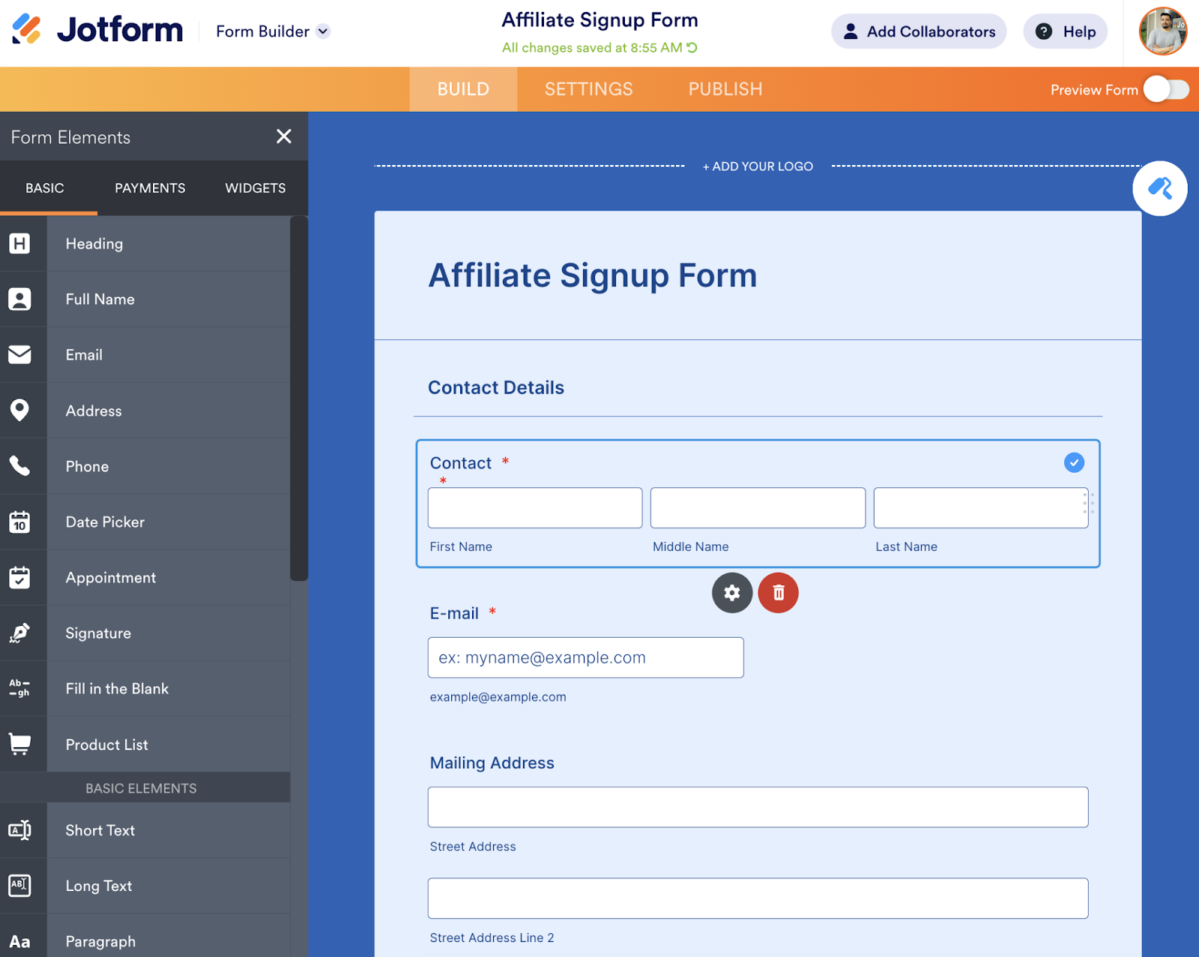1199x957 pixels.
Task: Click the Form Elements panel scrollbar
Action: (x=299, y=399)
